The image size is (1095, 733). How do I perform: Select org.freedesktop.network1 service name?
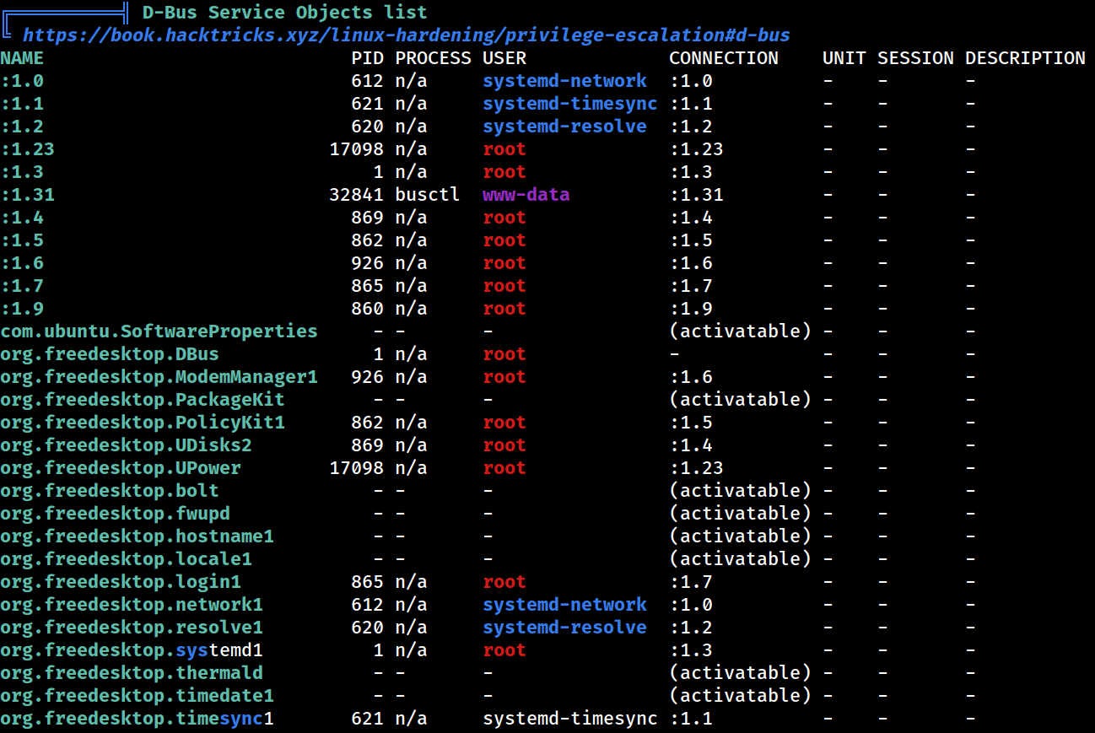(x=132, y=605)
